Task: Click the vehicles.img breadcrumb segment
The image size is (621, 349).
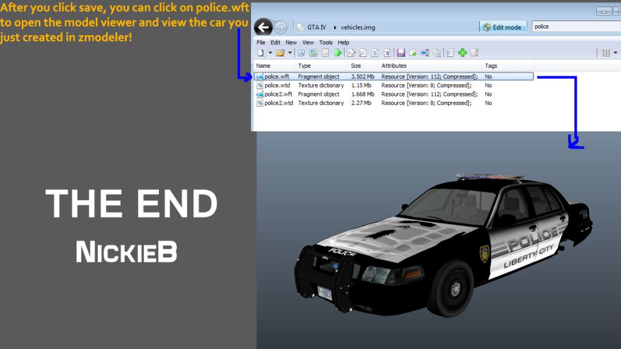Action: tap(358, 27)
